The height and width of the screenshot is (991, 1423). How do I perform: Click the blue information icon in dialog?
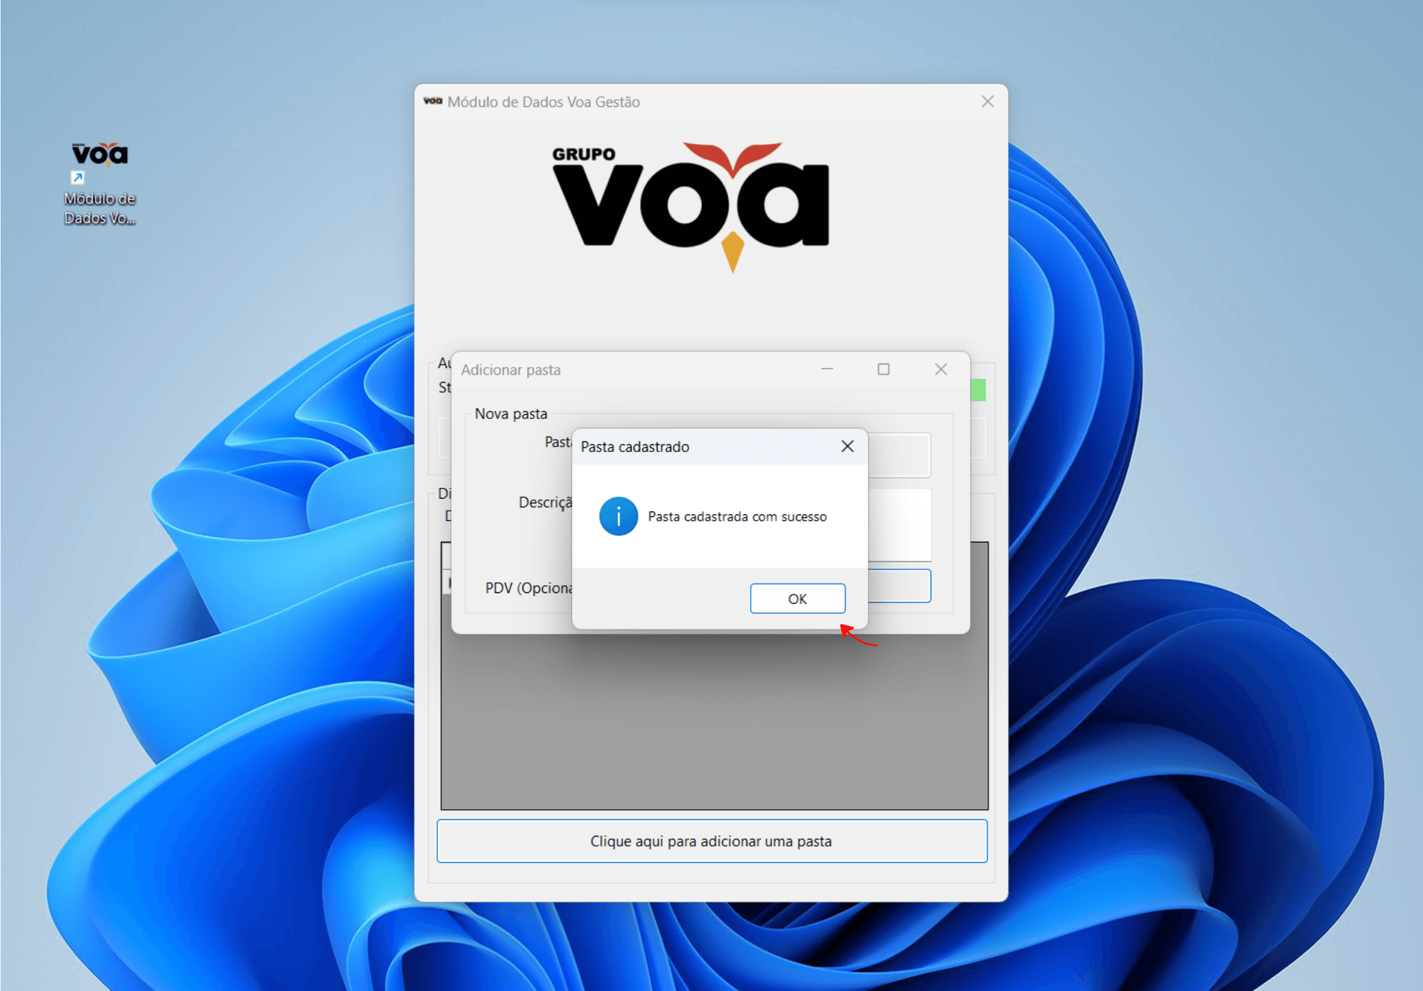point(618,516)
